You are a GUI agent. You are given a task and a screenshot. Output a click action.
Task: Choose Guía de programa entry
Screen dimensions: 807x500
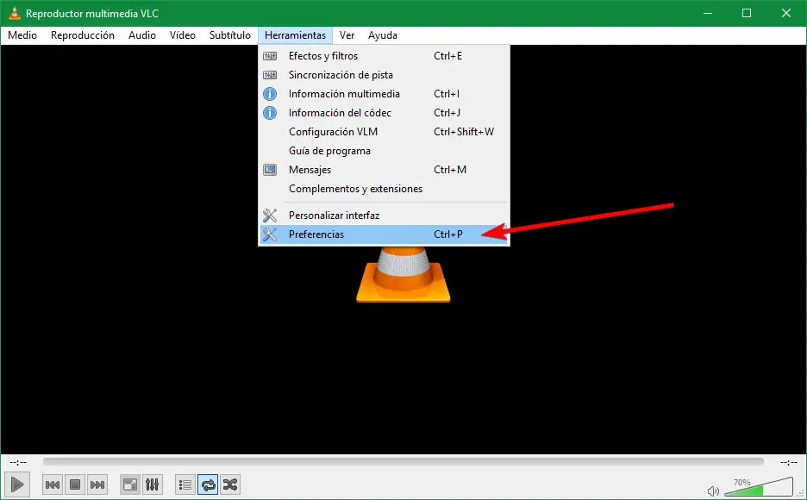point(384,151)
